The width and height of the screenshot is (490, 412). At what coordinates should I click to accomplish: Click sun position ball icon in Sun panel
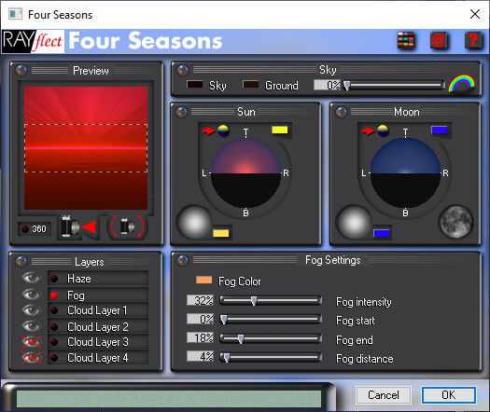pos(223,130)
